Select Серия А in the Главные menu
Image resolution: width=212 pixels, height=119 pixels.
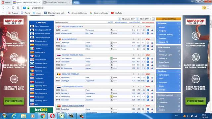point(38,49)
